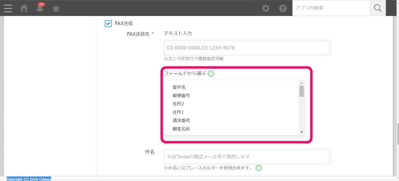
Task: Click the scroll-up arrow of the field list
Action: click(302, 83)
